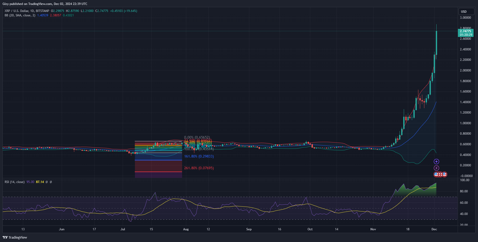Click the Gizy published on TradingView.com header
This screenshot has width=478, height=242.
click(45, 4)
